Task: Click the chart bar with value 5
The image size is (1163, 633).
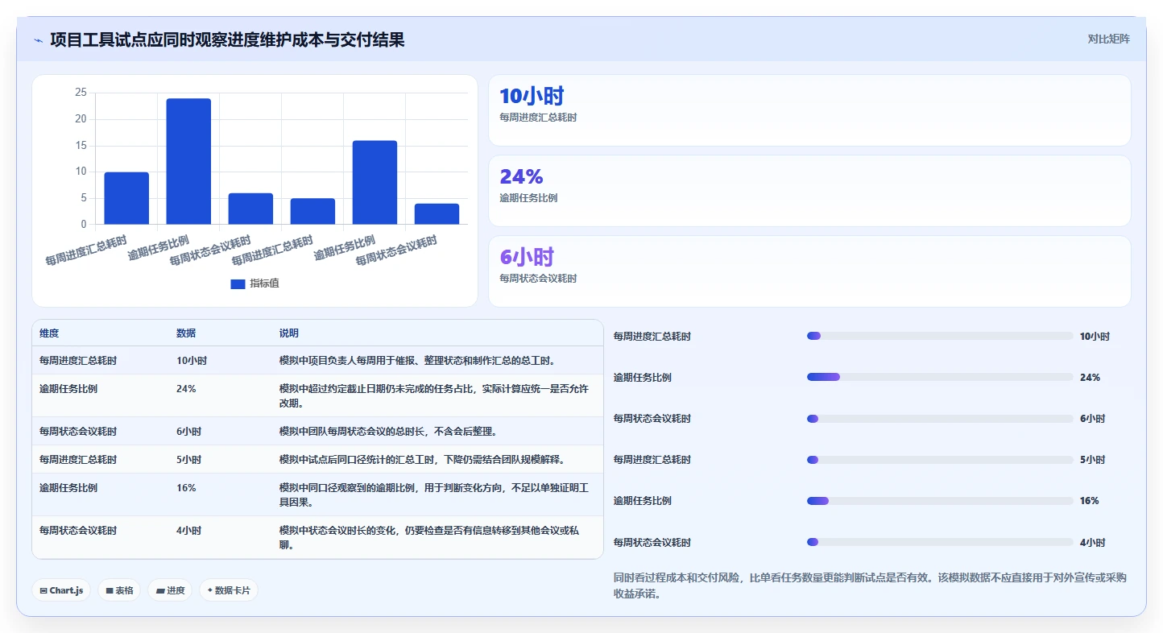Action: pos(312,211)
